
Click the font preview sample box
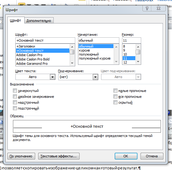87,126
